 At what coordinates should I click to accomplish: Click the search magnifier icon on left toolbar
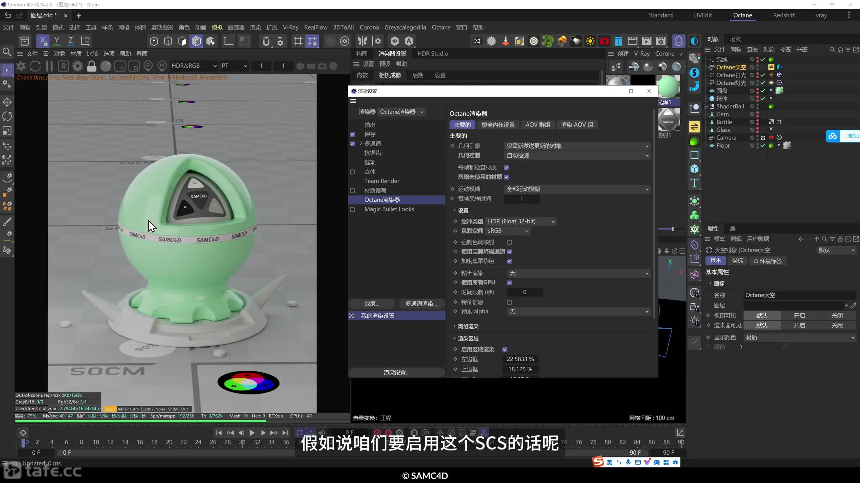(x=7, y=52)
